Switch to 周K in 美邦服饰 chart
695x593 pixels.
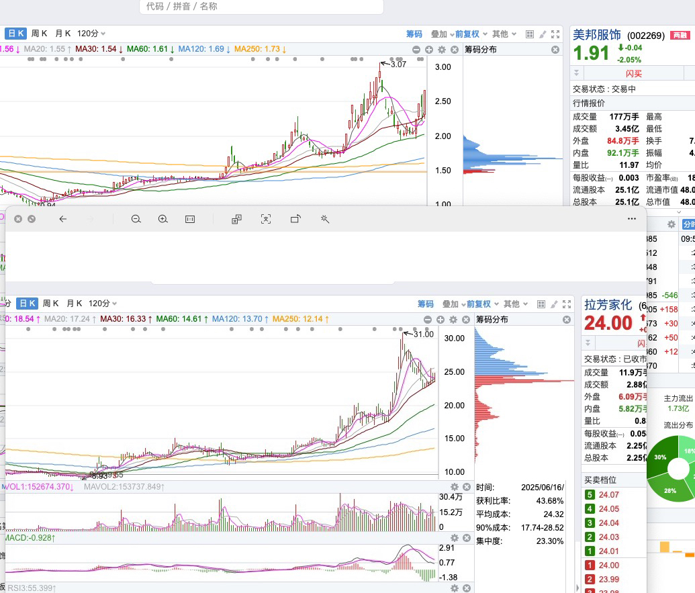click(39, 34)
